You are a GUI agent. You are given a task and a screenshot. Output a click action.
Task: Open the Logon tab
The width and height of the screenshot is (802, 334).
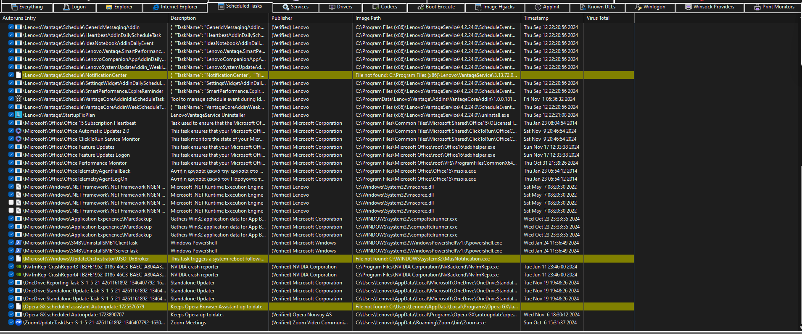pos(74,7)
